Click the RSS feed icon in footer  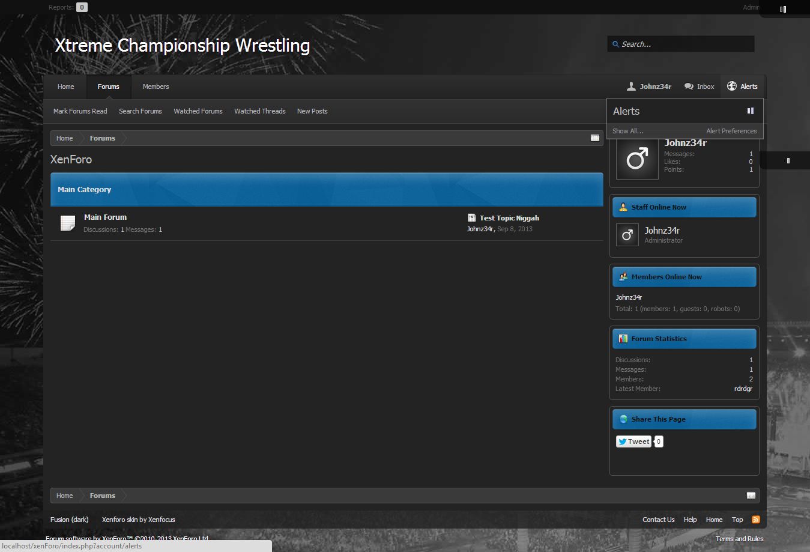tap(755, 520)
